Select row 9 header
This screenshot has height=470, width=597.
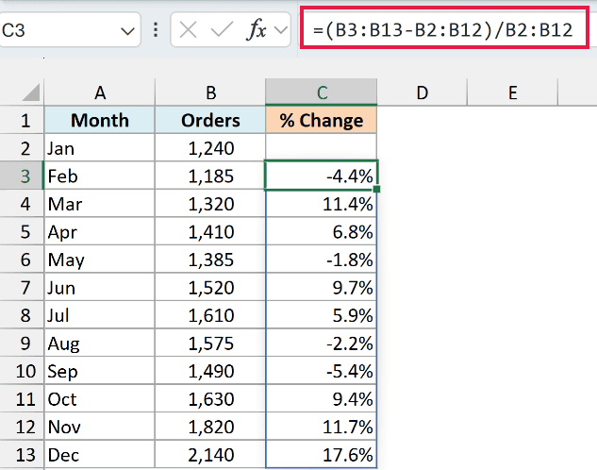[22, 343]
